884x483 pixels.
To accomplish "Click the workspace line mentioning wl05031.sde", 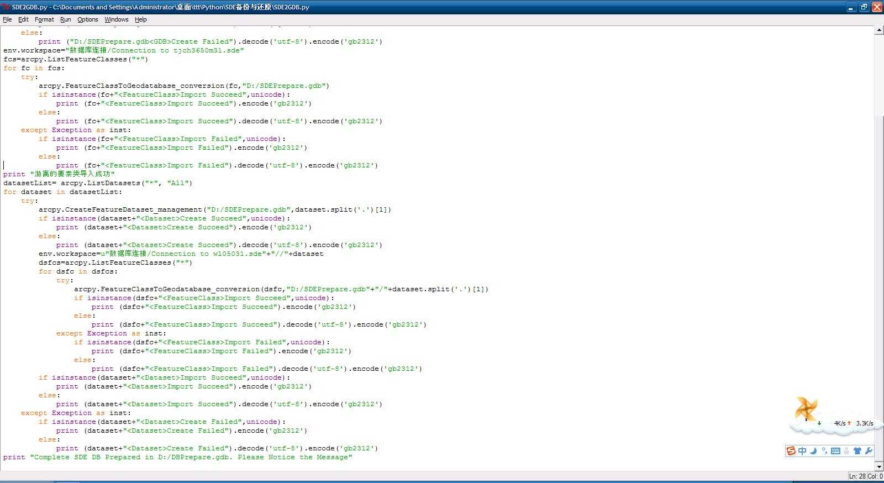I will (181, 254).
